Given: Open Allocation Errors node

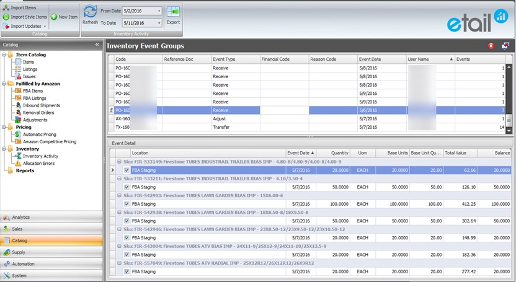Looking at the screenshot, I should [x=38, y=163].
